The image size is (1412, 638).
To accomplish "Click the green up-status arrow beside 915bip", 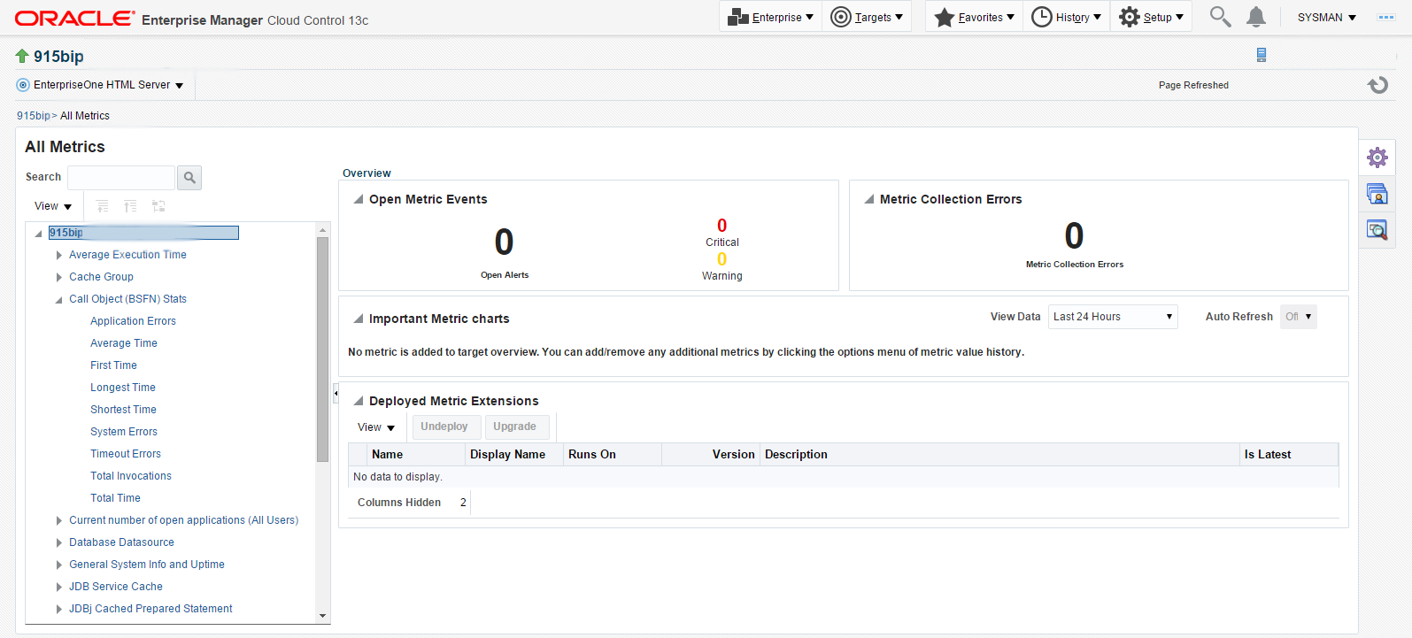I will click(22, 56).
